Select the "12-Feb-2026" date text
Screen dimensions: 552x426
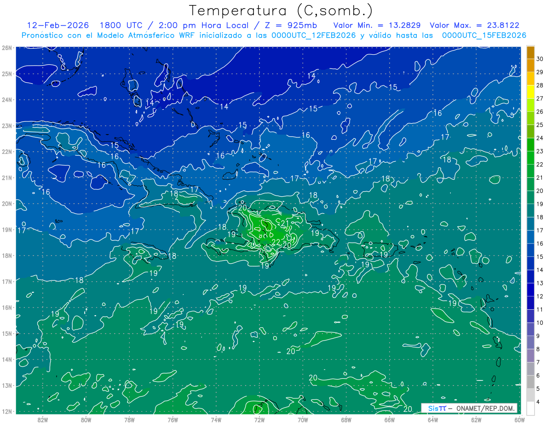tap(58, 25)
